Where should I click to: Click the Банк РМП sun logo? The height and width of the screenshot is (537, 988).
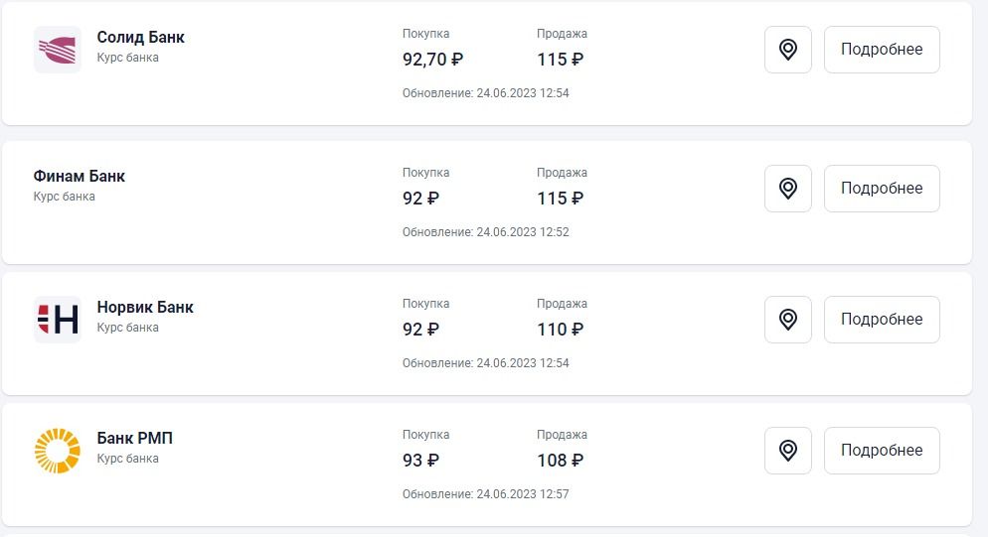(x=58, y=451)
